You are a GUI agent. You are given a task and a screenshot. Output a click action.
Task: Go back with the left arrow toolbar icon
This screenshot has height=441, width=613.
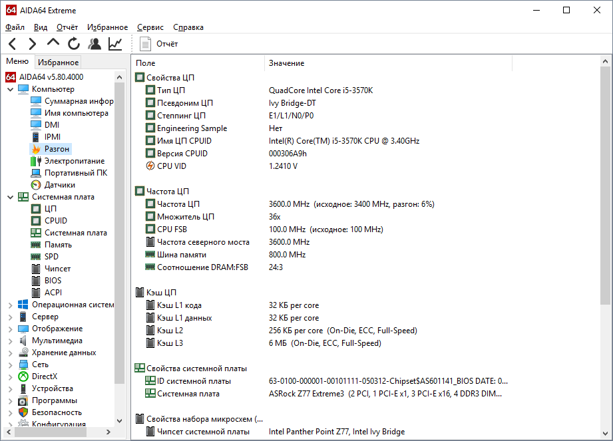[x=12, y=44]
